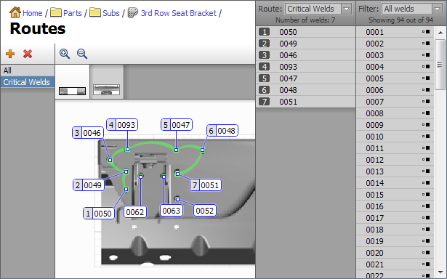Click the Parts folder icon

56,12
